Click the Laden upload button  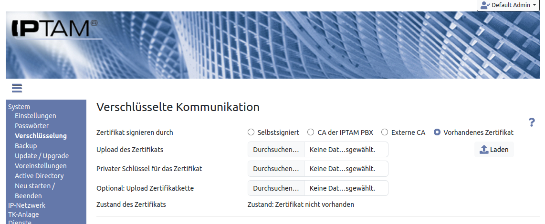click(494, 150)
